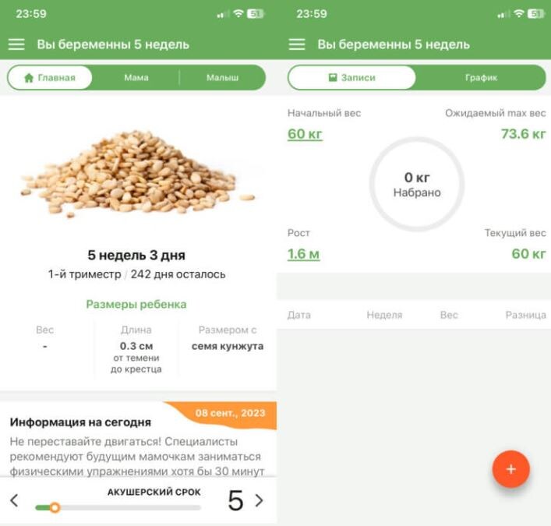The height and width of the screenshot is (526, 551).
Task: Edit the starting weight 60 кг
Action: pyautogui.click(x=305, y=134)
